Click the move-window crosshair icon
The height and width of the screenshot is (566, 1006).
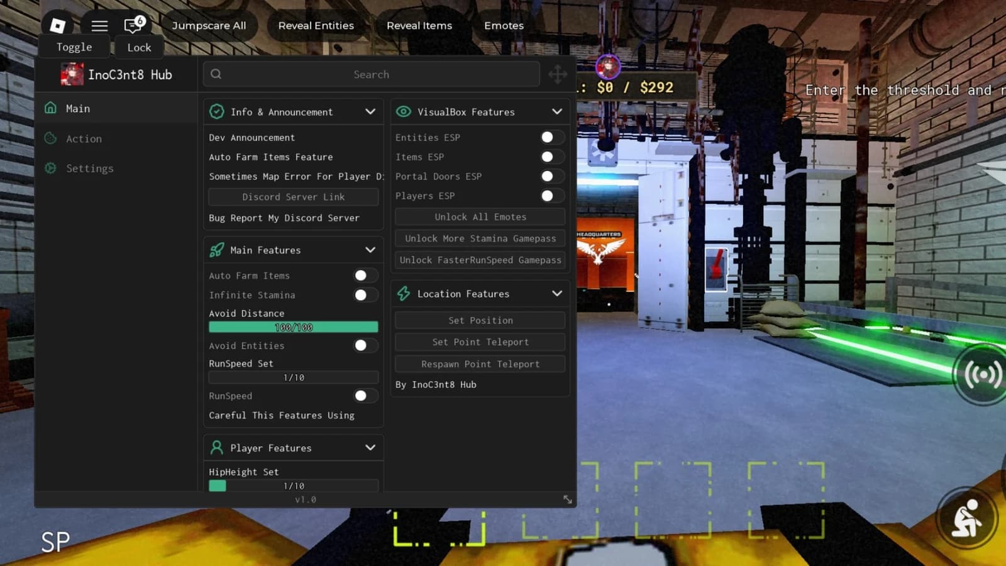click(x=558, y=74)
